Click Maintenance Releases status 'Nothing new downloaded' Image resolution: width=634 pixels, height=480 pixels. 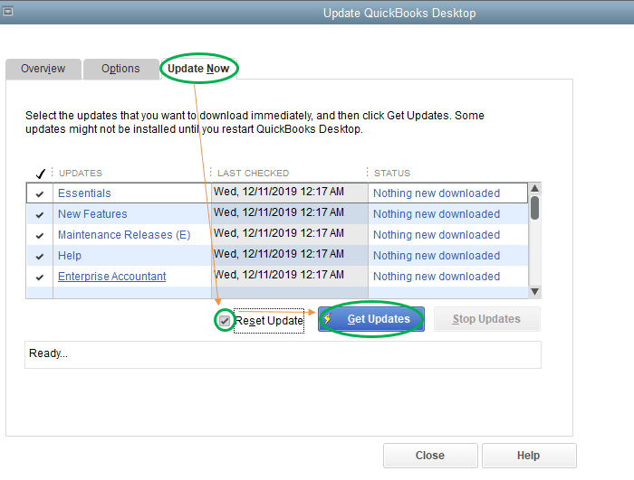(x=437, y=235)
